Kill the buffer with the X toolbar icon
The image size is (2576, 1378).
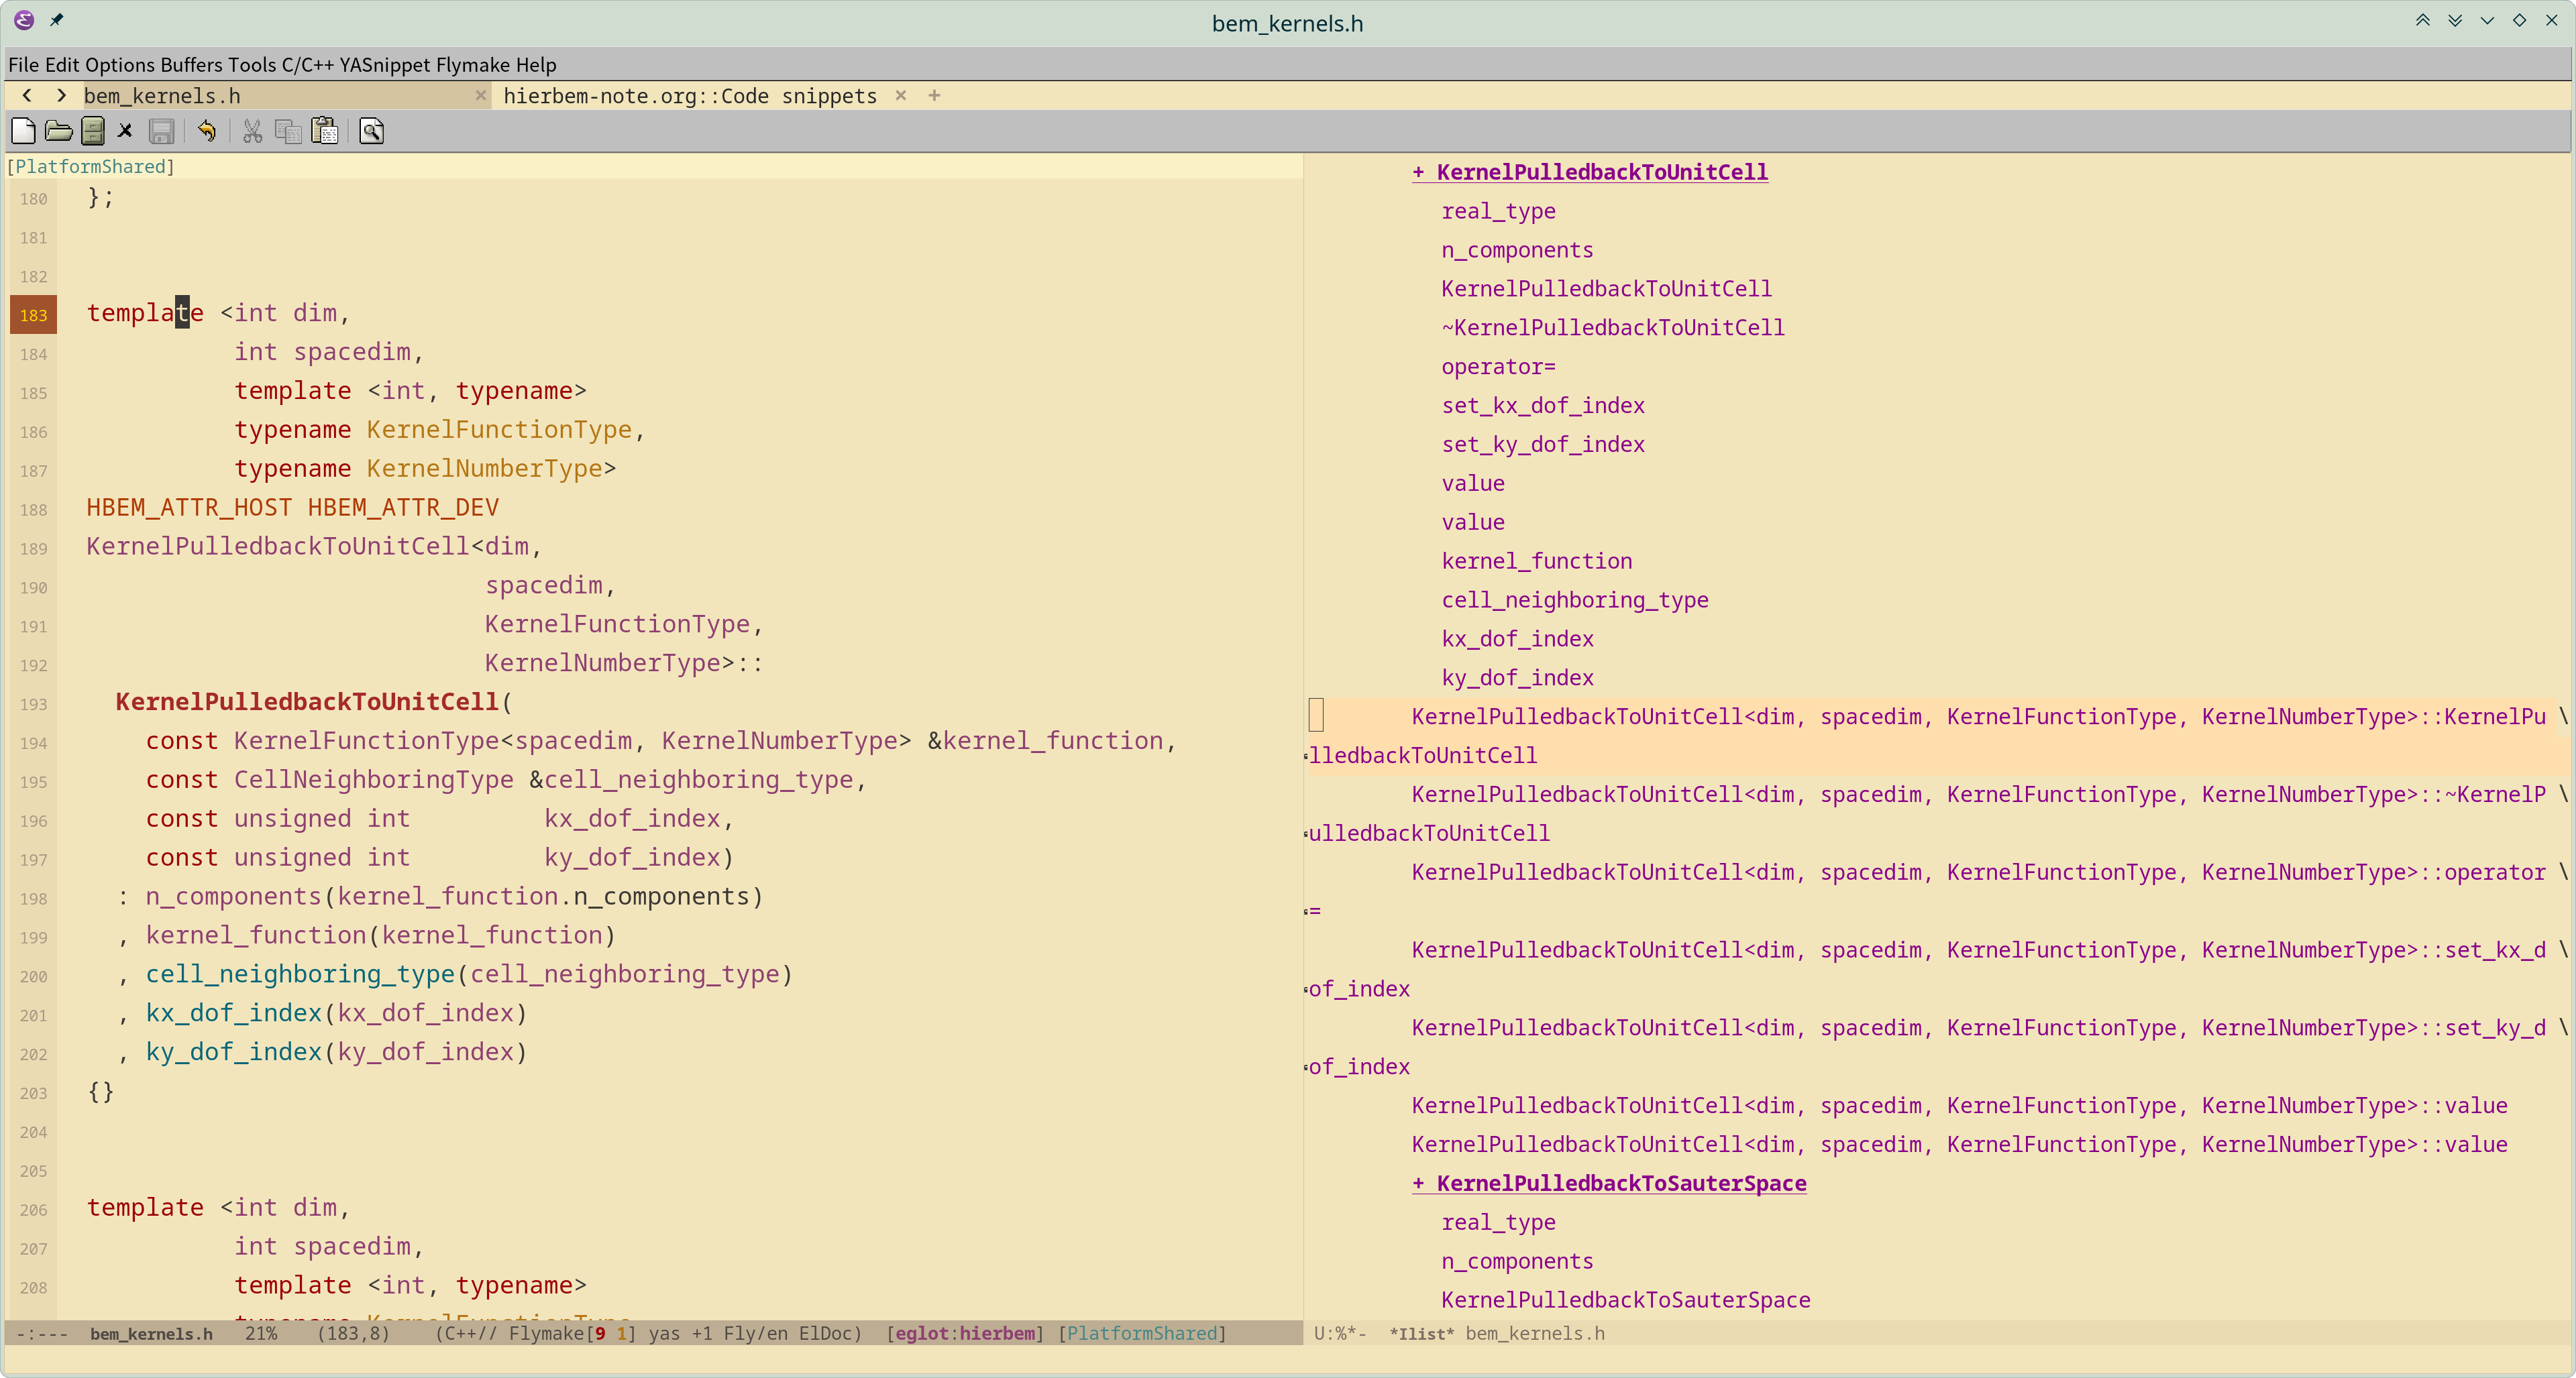click(125, 131)
